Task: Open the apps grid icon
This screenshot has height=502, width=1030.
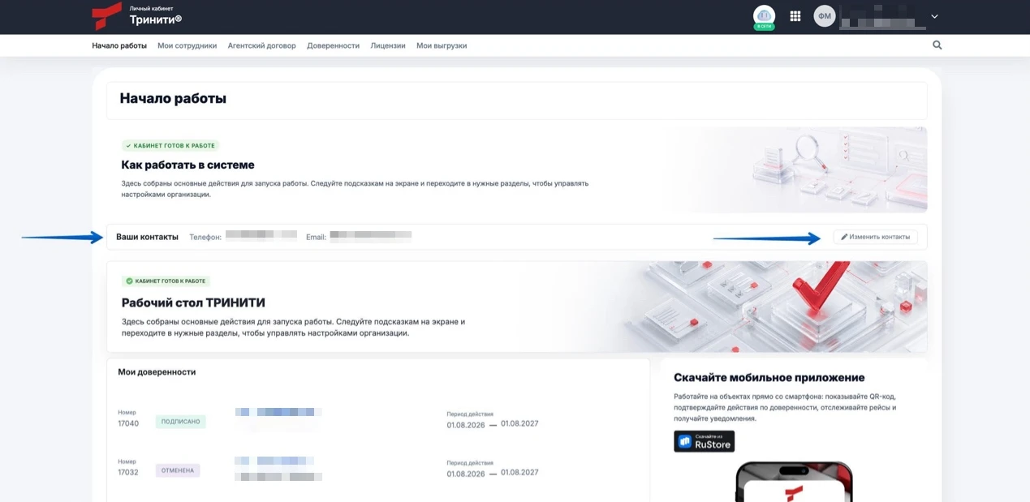Action: [795, 16]
